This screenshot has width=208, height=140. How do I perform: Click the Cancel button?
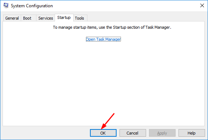pyautogui.click(x=133, y=133)
